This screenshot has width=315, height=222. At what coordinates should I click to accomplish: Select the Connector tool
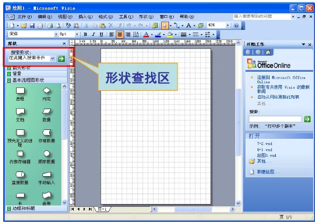point(177,26)
